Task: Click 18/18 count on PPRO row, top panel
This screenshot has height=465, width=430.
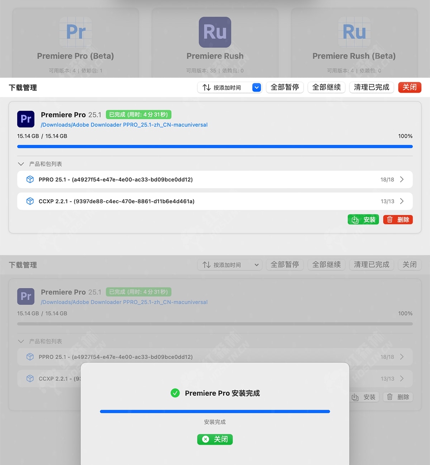Action: [x=387, y=179]
